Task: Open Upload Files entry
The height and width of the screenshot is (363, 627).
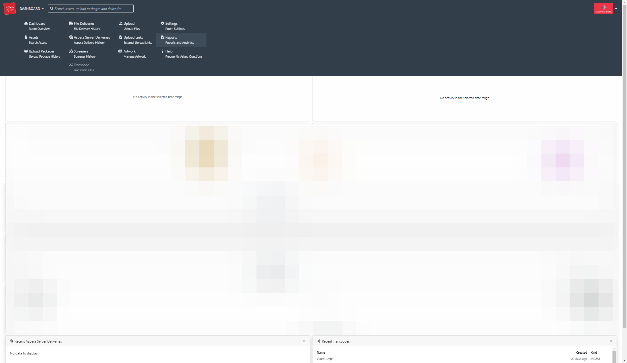Action: (x=131, y=29)
